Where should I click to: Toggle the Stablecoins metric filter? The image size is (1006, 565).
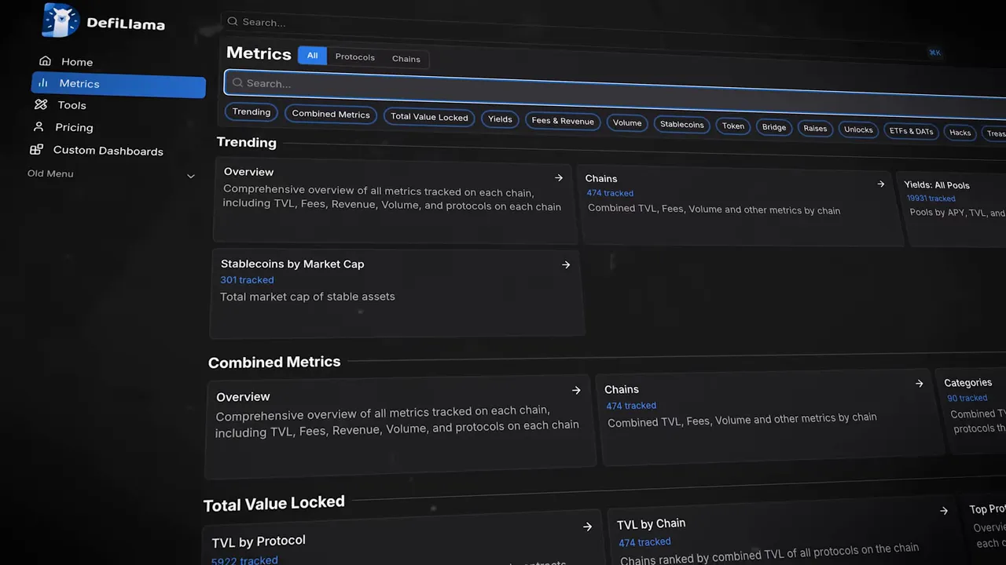681,124
